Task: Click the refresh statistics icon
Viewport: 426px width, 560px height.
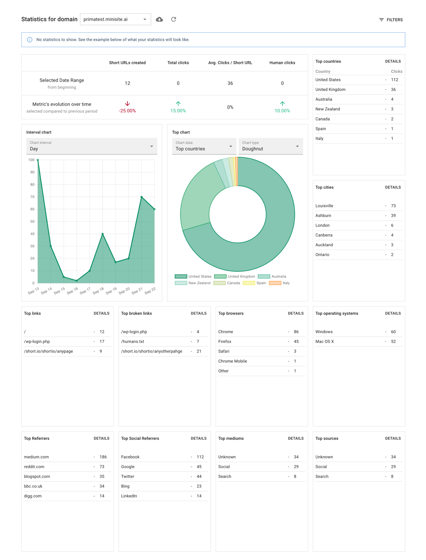Action: pos(174,20)
